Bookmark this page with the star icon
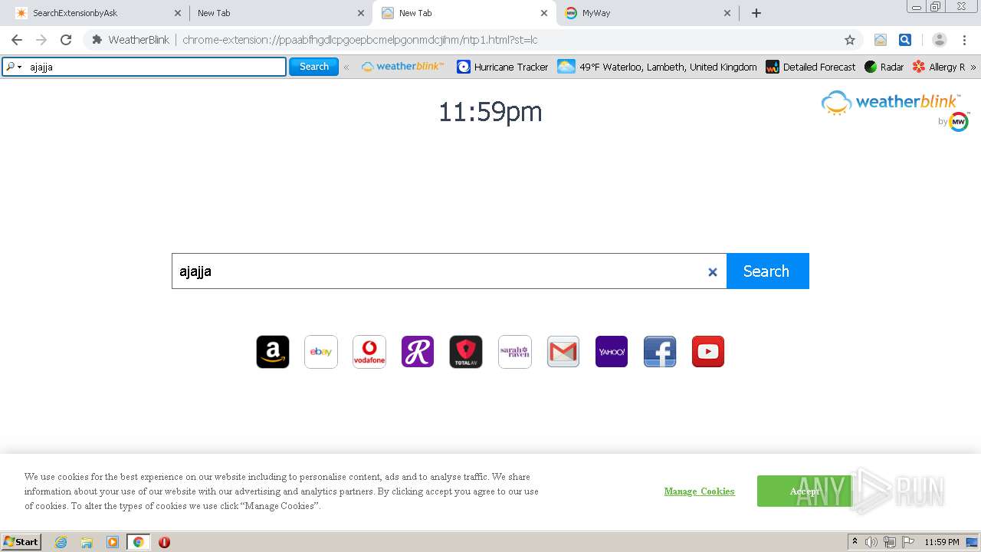Screen dimensions: 981x552 [x=850, y=40]
